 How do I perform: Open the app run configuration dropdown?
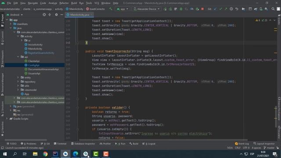[x=122, y=9]
